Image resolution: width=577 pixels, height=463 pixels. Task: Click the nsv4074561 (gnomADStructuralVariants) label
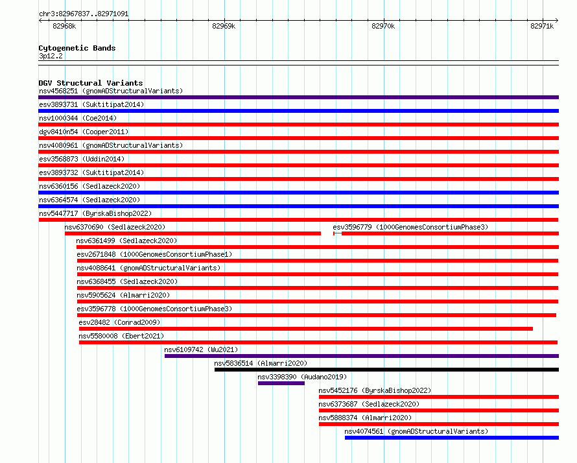416,431
